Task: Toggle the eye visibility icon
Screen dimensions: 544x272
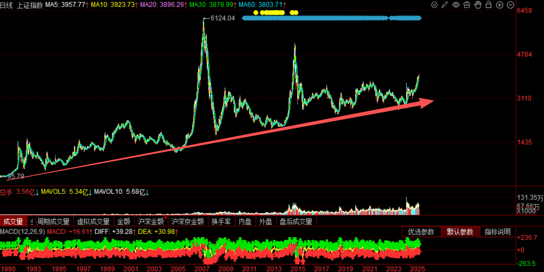Action: pos(456,5)
